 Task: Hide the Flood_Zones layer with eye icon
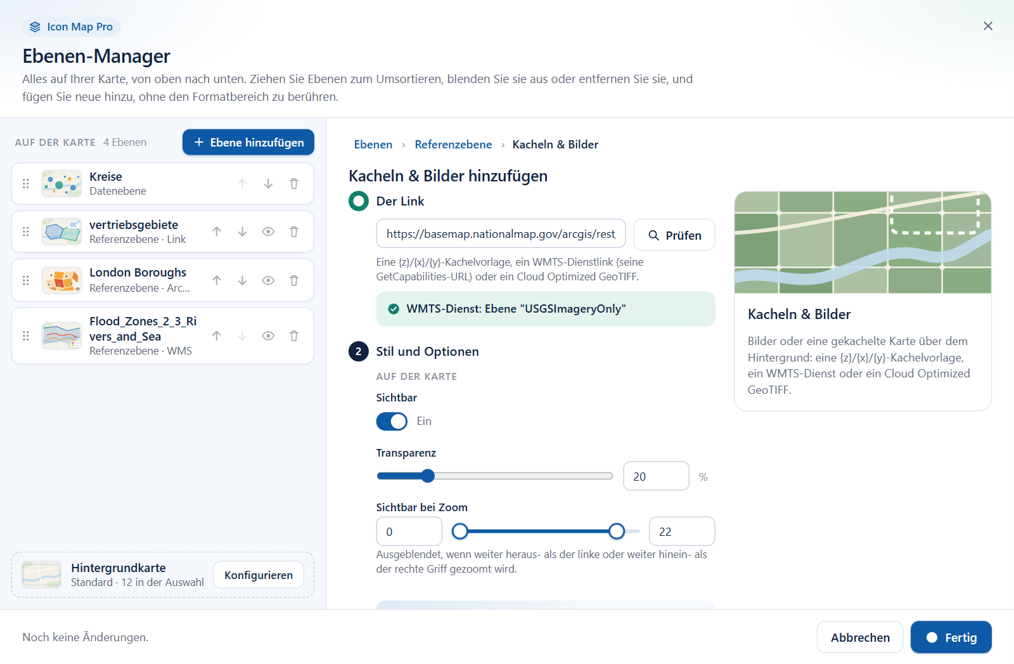pos(268,335)
